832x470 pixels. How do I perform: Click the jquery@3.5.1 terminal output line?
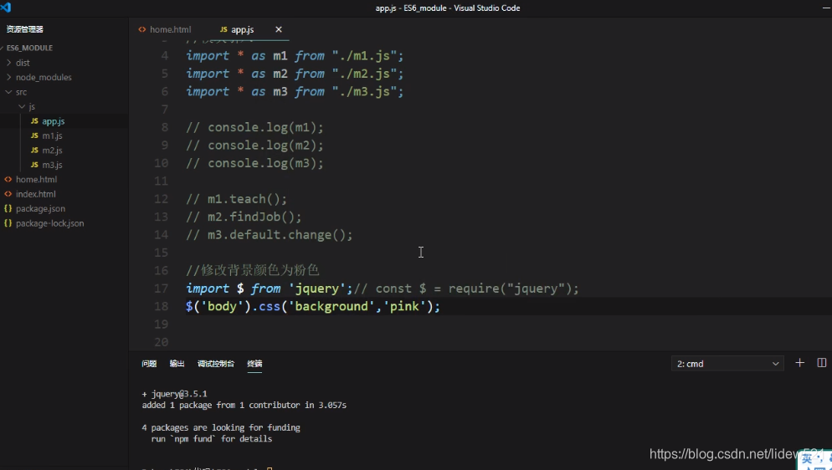[x=175, y=394]
